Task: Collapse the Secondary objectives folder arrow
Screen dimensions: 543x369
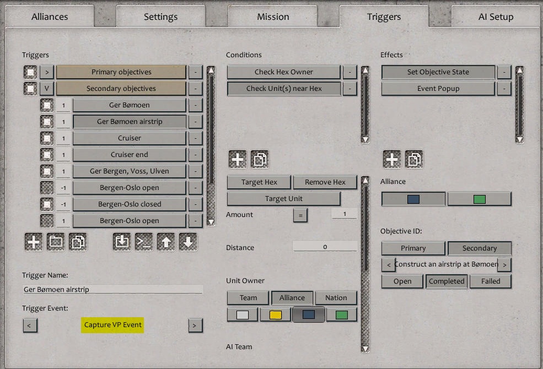Action: click(47, 89)
